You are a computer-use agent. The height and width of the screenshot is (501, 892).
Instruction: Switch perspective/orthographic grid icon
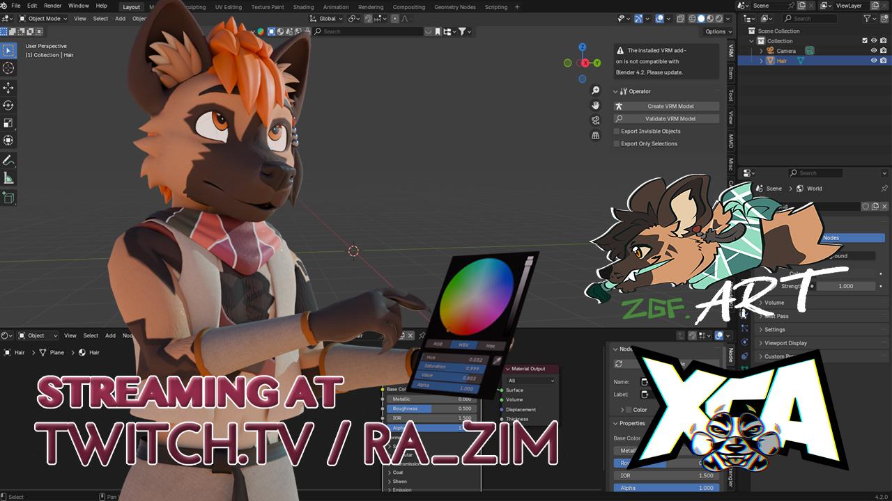596,136
